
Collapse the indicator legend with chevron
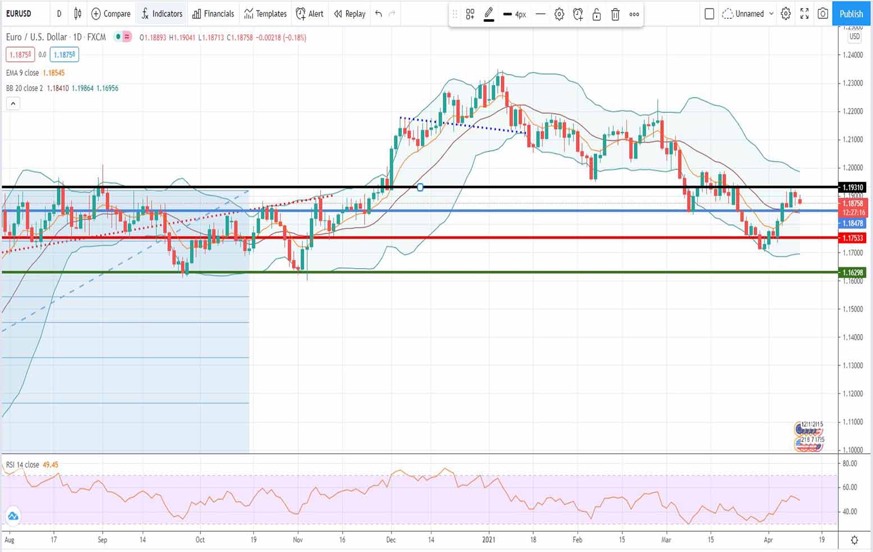[13, 103]
